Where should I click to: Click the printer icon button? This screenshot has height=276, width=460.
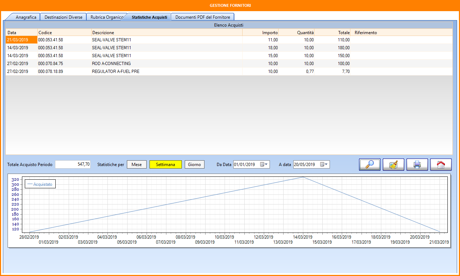click(417, 165)
